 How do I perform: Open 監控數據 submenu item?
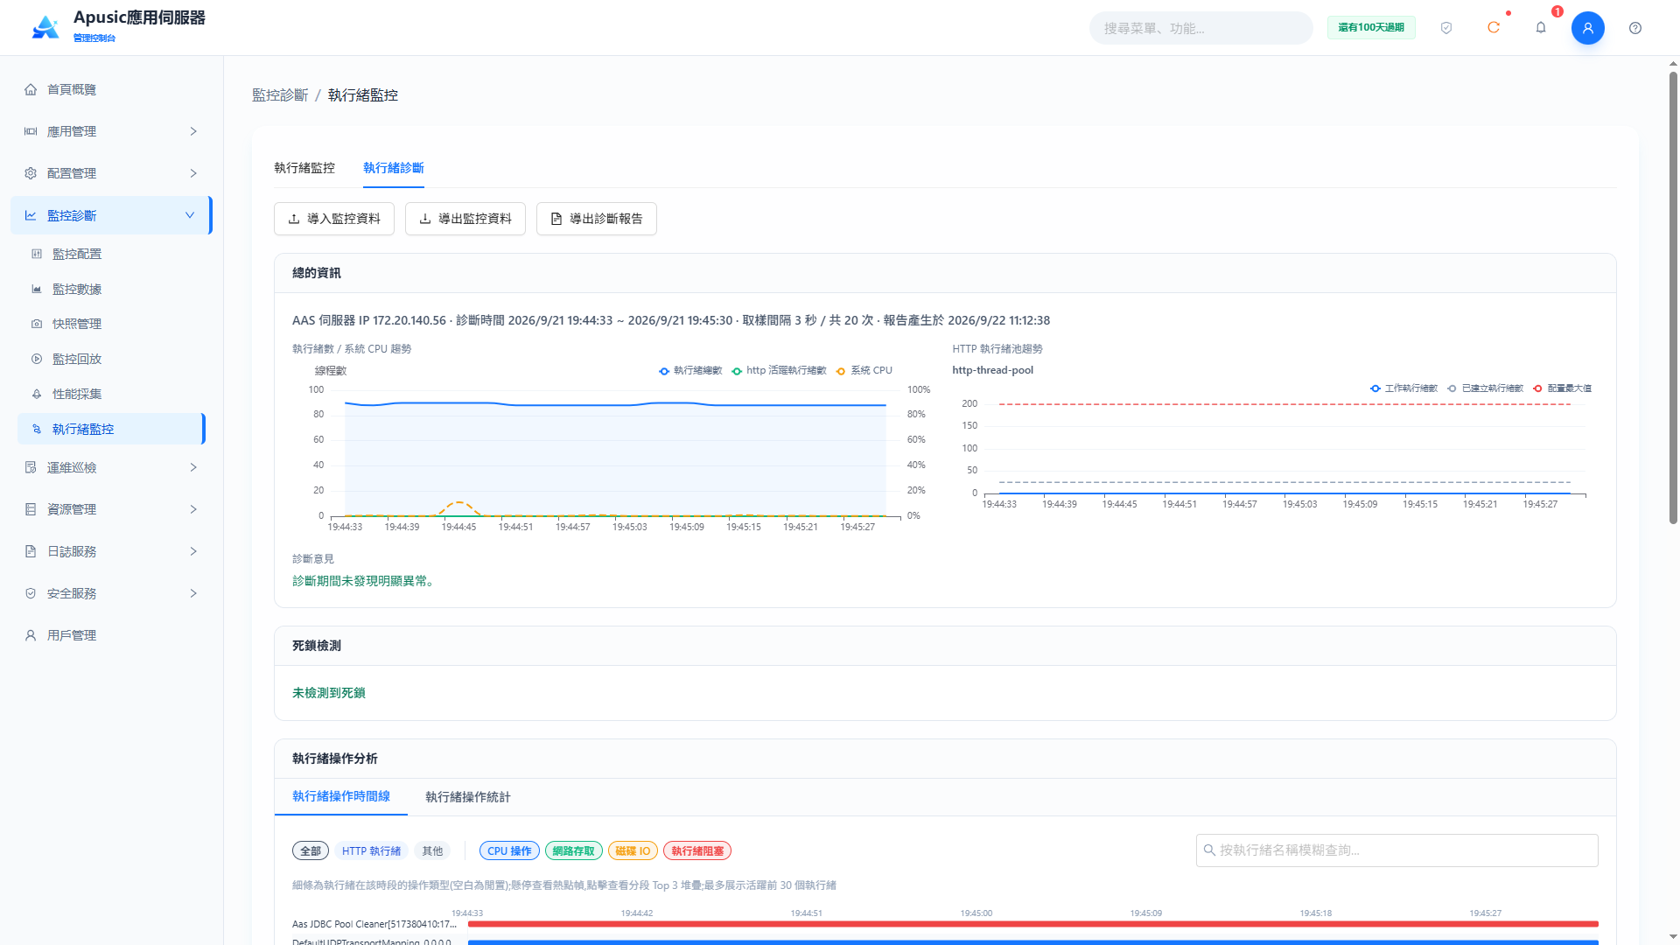click(x=112, y=289)
